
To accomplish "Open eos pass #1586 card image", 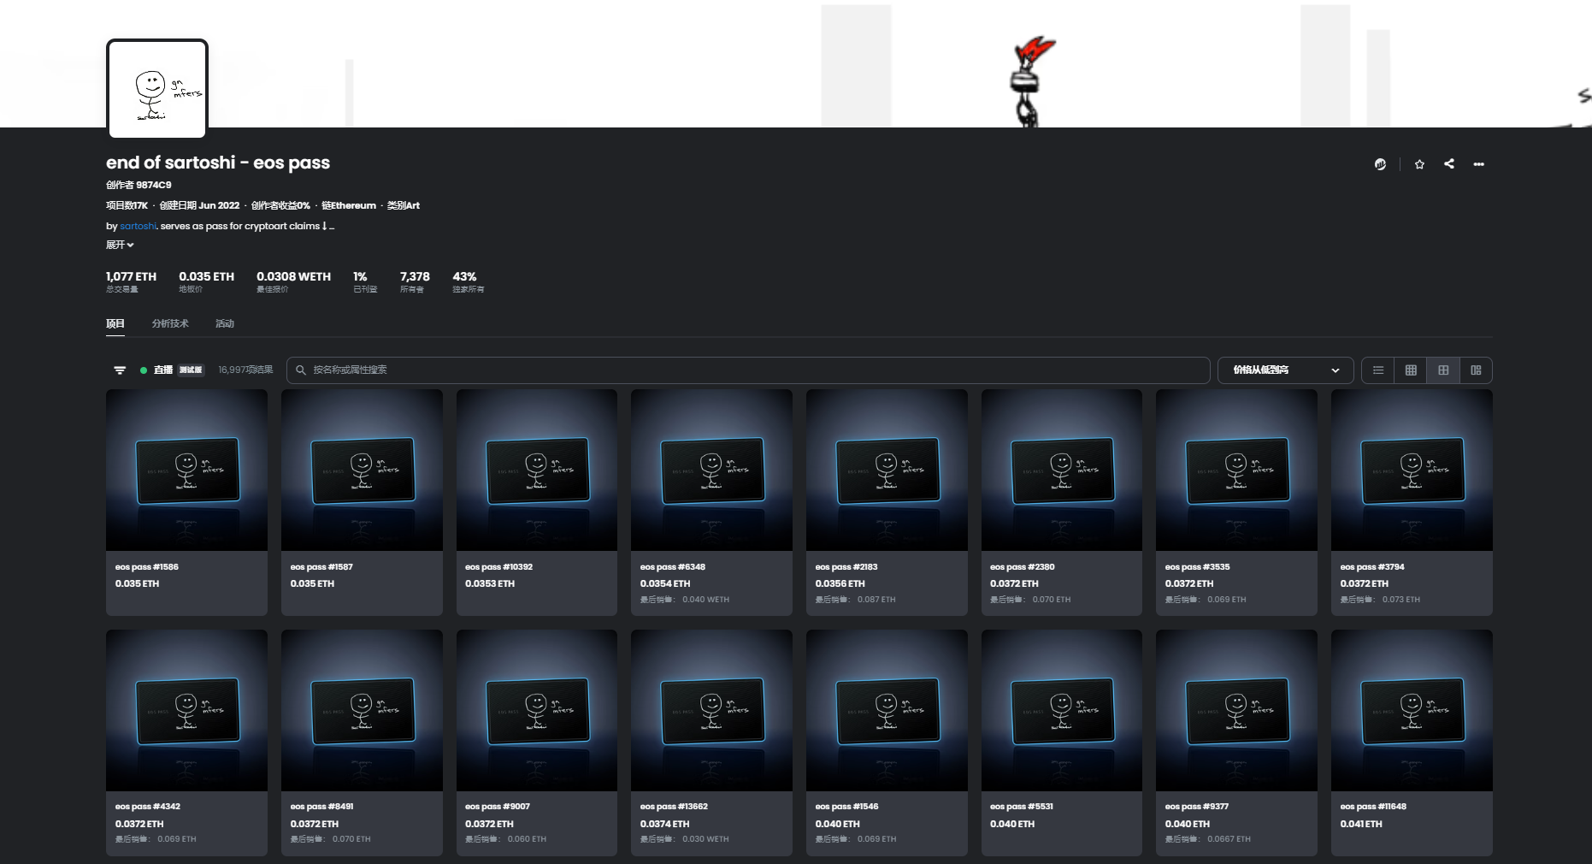I will click(186, 470).
